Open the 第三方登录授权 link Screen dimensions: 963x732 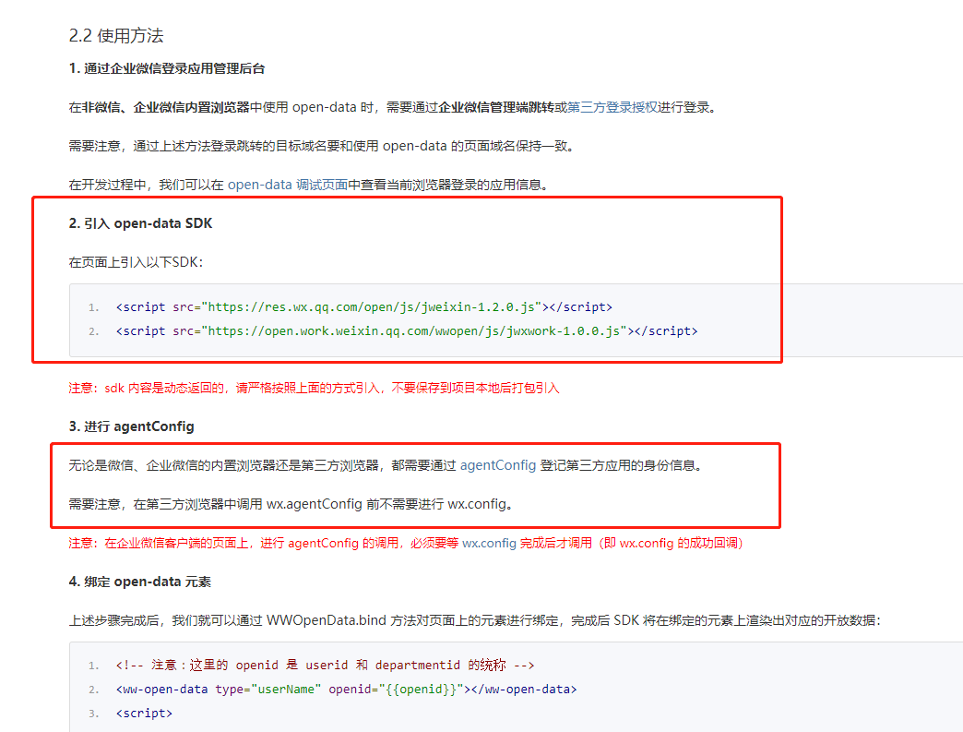[x=612, y=108]
